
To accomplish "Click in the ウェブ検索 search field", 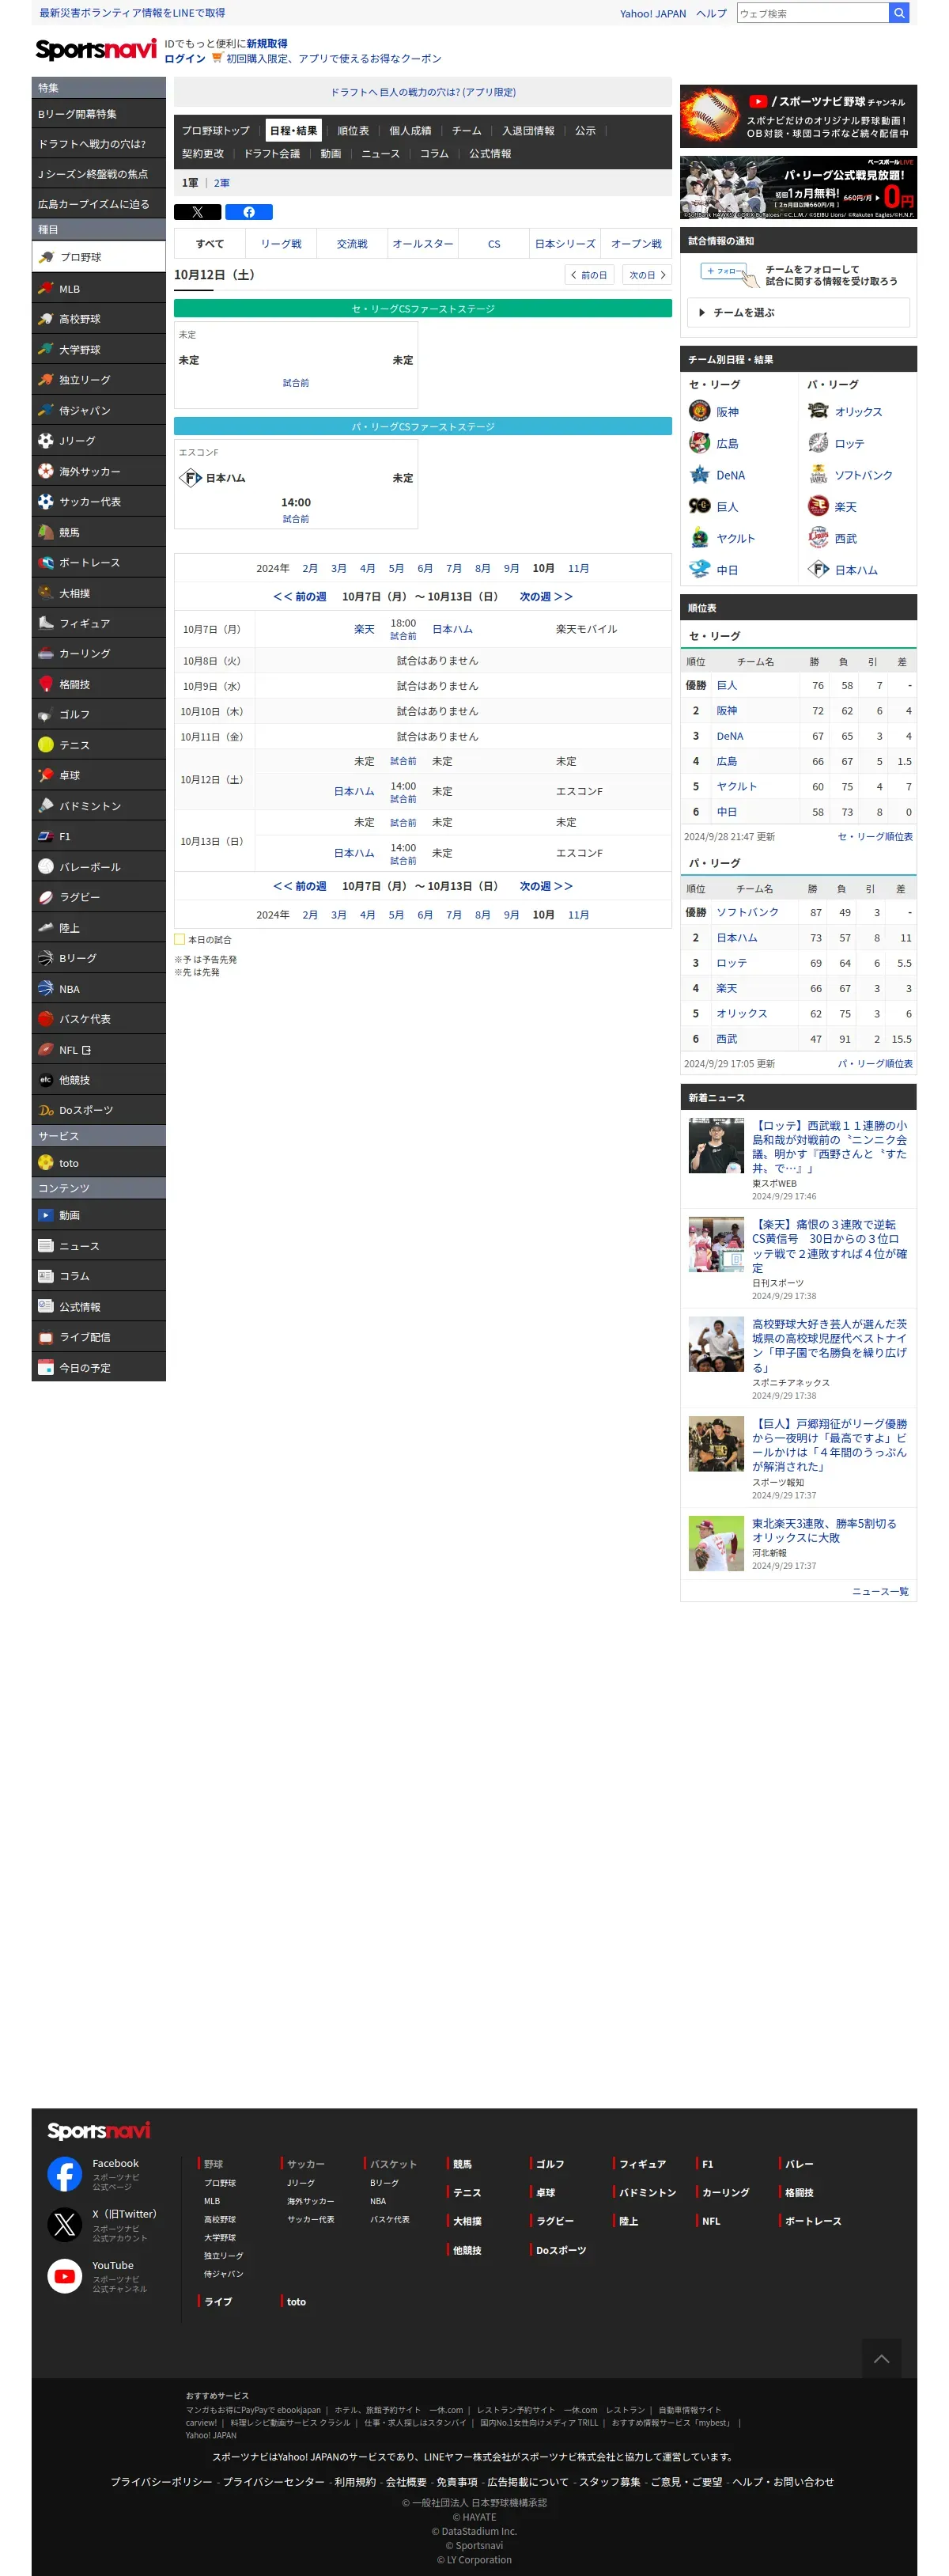I will [812, 13].
